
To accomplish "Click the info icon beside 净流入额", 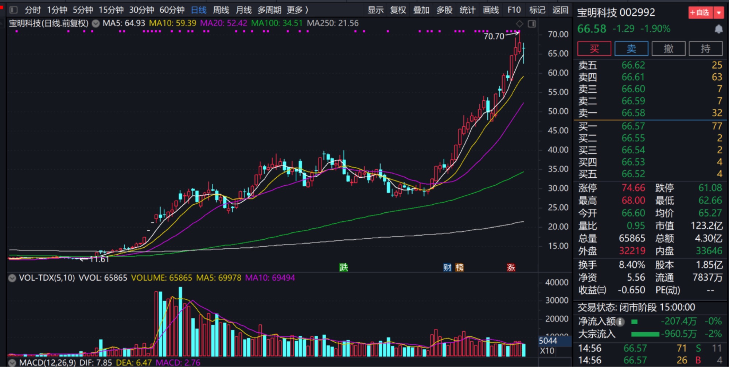I will point(620,322).
